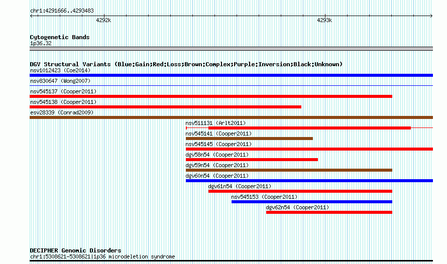The image size is (447, 264).
Task: Click the left arrow on the ruler
Action: tap(31, 16)
